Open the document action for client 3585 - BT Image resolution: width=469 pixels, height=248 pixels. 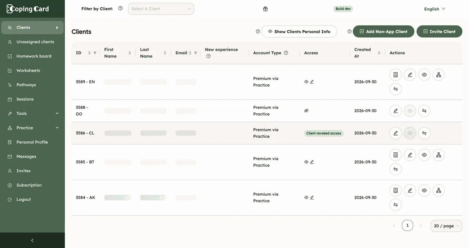[396, 155]
